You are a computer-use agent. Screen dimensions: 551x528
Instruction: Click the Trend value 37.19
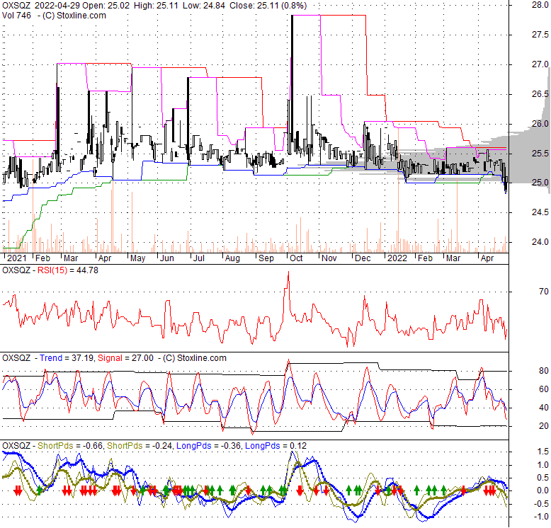click(82, 358)
